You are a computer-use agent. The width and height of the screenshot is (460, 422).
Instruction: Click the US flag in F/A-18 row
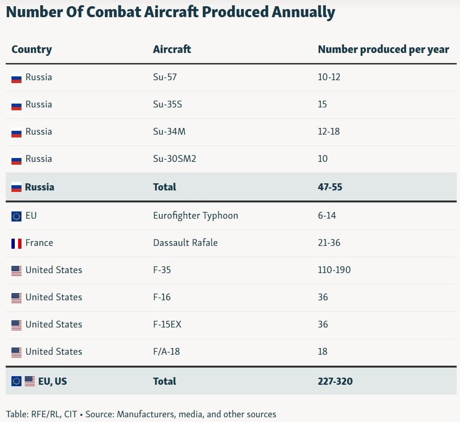16,352
